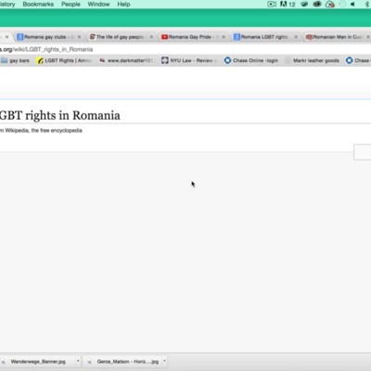Click the From Wikipedia, the free encyclopedia text
This screenshot has height=371, width=371.
point(41,131)
